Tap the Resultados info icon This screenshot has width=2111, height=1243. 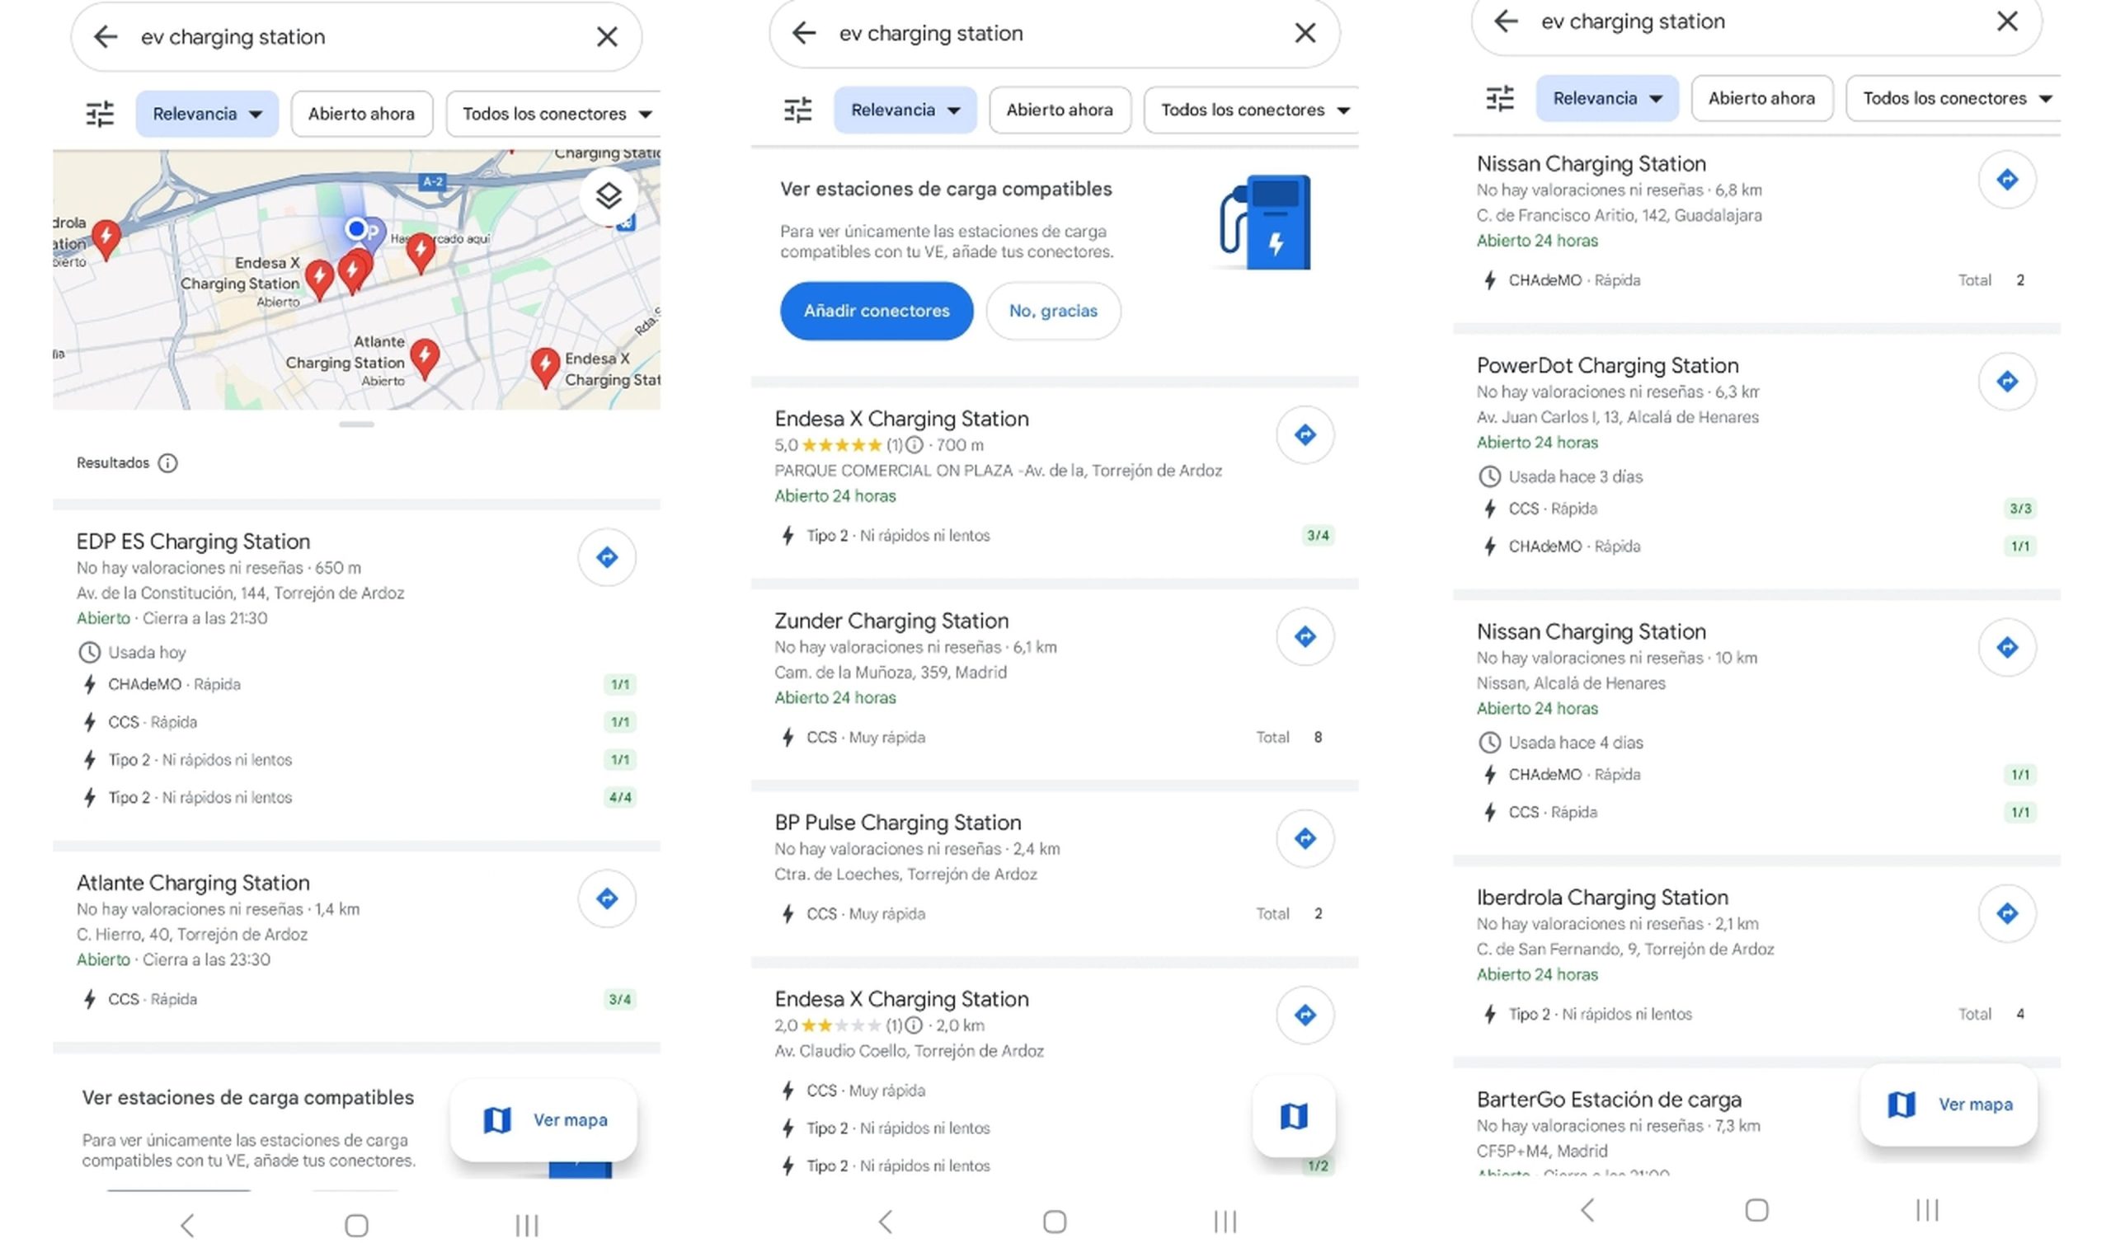pyautogui.click(x=167, y=462)
